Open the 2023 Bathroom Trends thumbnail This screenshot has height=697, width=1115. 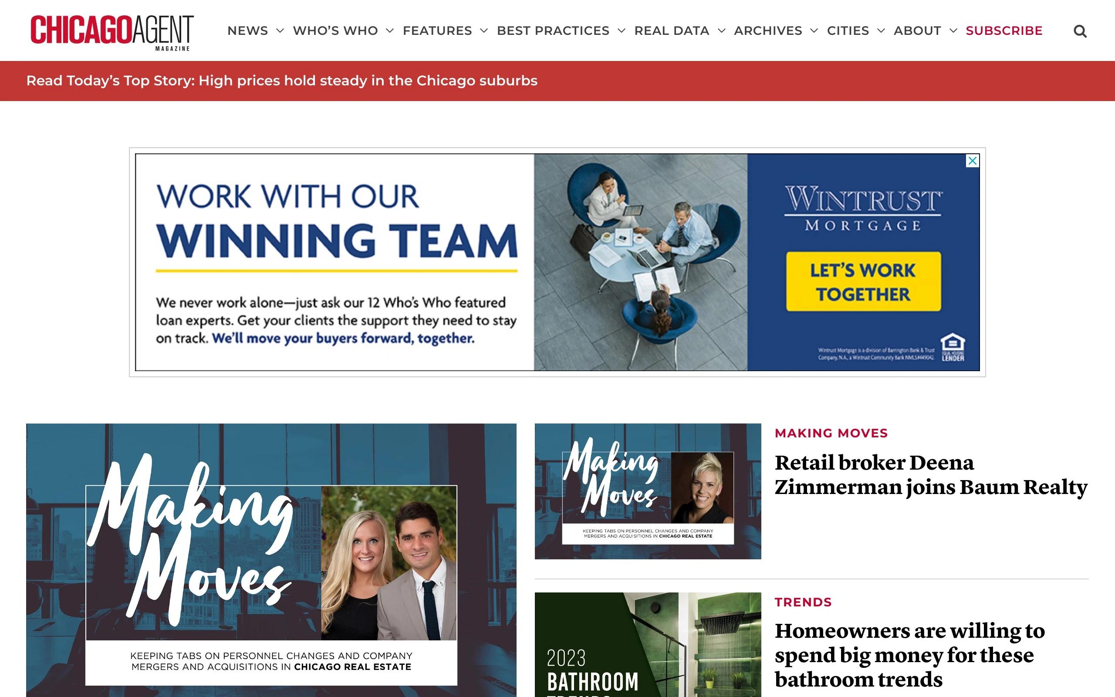click(648, 644)
